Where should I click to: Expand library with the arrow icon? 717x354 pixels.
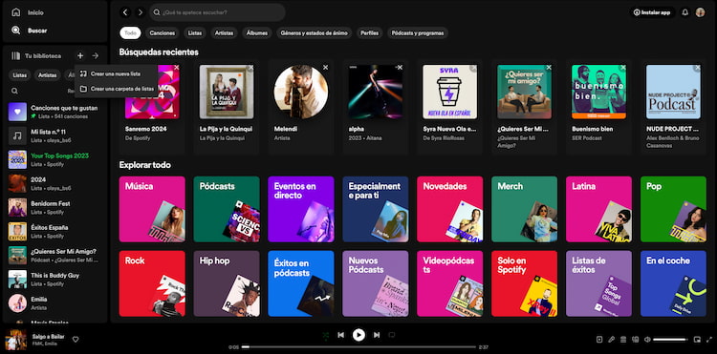point(95,55)
